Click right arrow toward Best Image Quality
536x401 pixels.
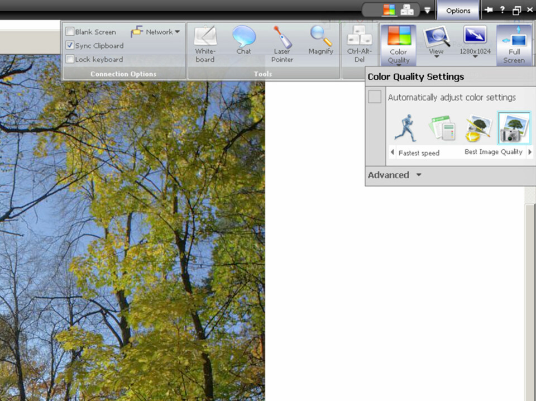(530, 152)
